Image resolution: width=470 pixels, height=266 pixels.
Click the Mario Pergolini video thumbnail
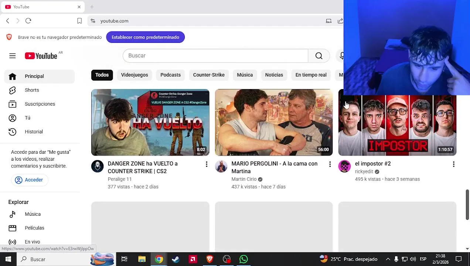(x=274, y=122)
